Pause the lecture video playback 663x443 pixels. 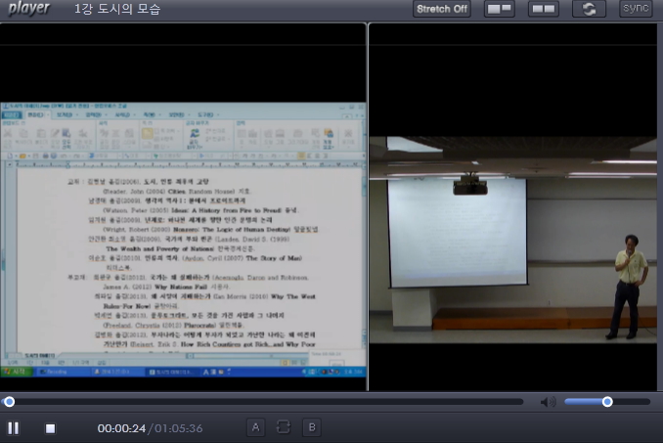[x=14, y=427]
